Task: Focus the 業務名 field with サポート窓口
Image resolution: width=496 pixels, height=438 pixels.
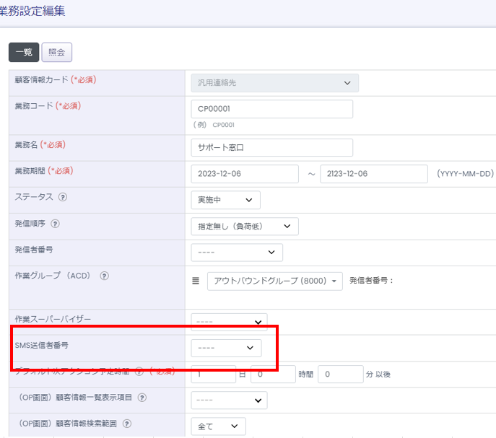Action: pyautogui.click(x=271, y=147)
